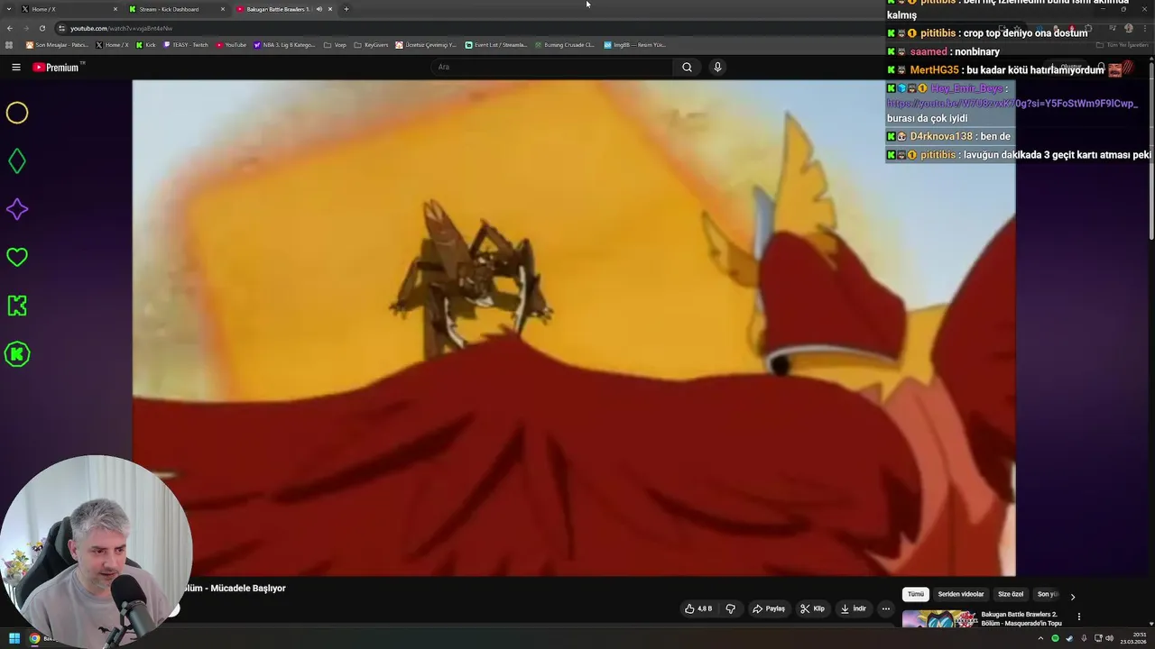Open clock showing 20:51 in taskbar
The width and height of the screenshot is (1155, 649).
(x=1133, y=638)
